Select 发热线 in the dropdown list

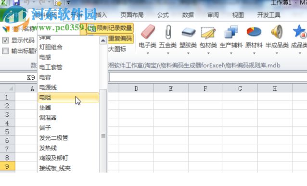(x=68, y=148)
